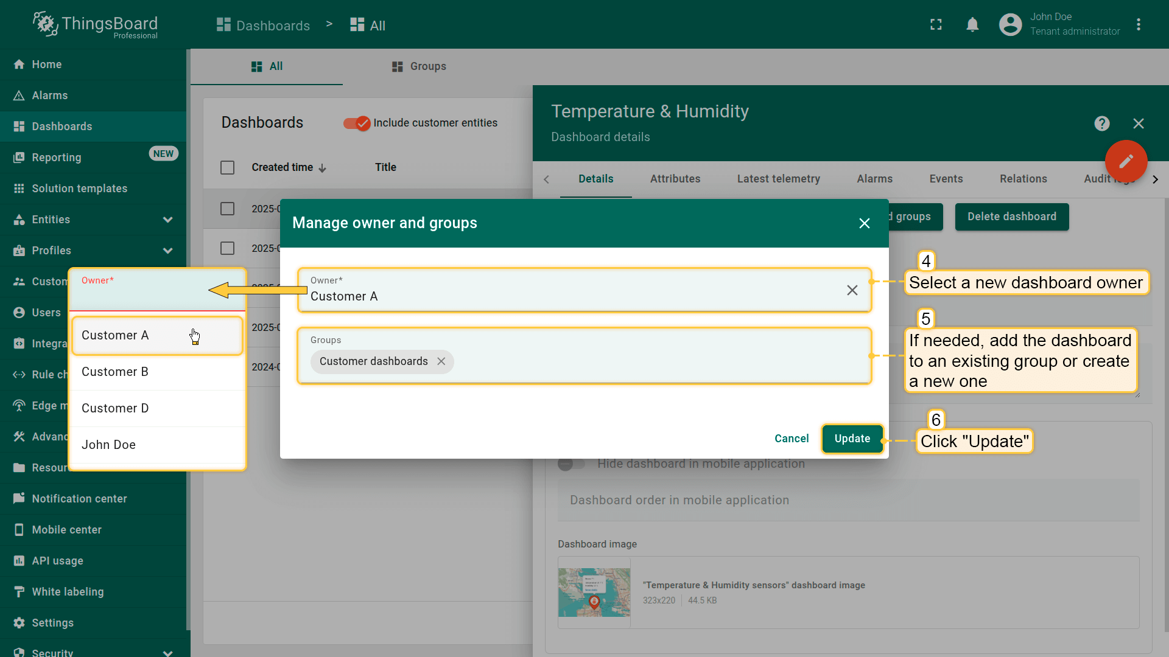Open the Latest telemetry tab

(778, 179)
